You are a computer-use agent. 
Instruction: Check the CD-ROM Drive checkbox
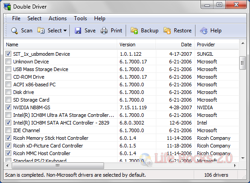click(x=8, y=77)
